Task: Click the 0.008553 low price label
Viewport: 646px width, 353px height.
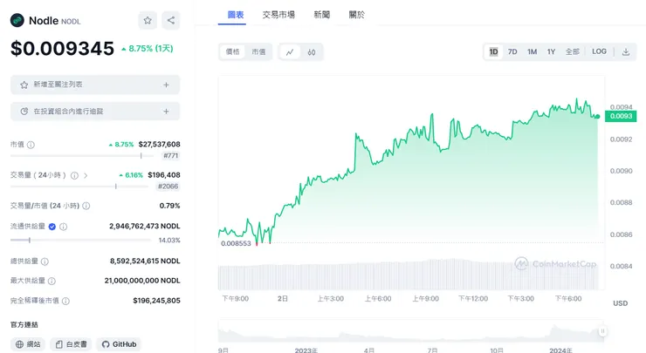Action: click(x=236, y=243)
